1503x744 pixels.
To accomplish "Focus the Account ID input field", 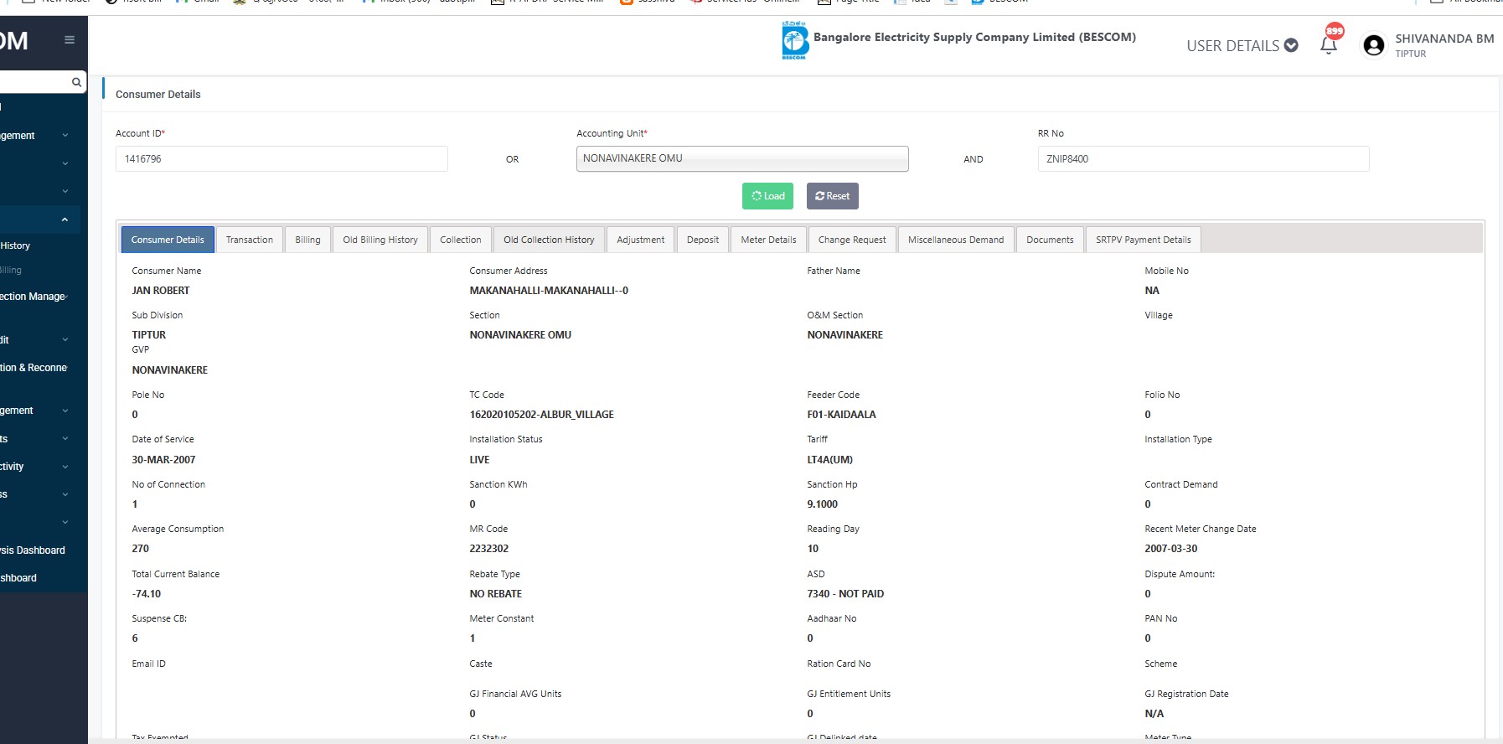I will point(281,159).
